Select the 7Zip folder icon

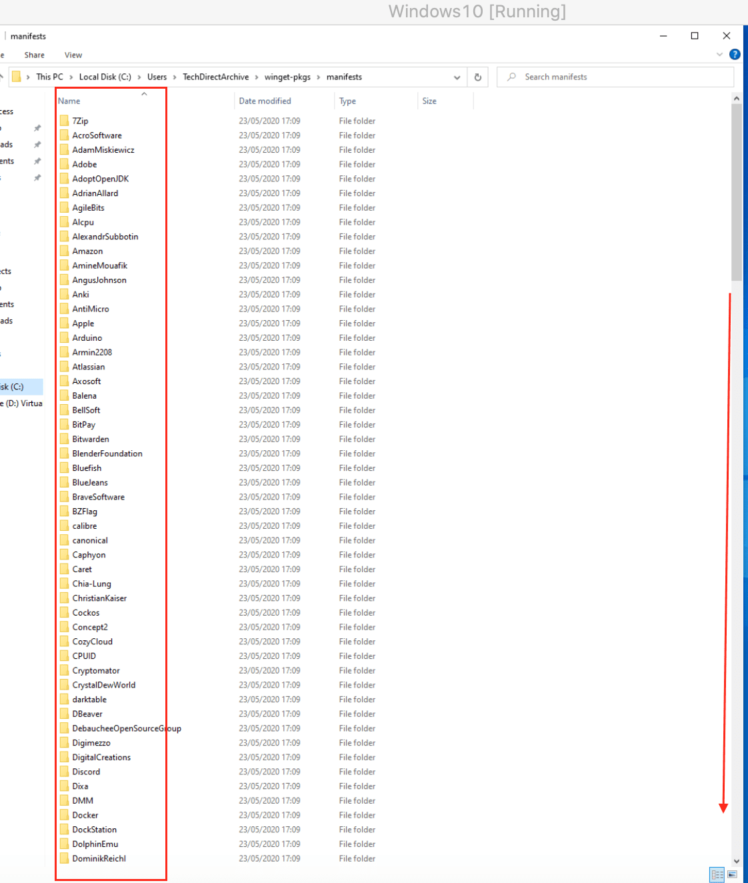click(x=64, y=121)
